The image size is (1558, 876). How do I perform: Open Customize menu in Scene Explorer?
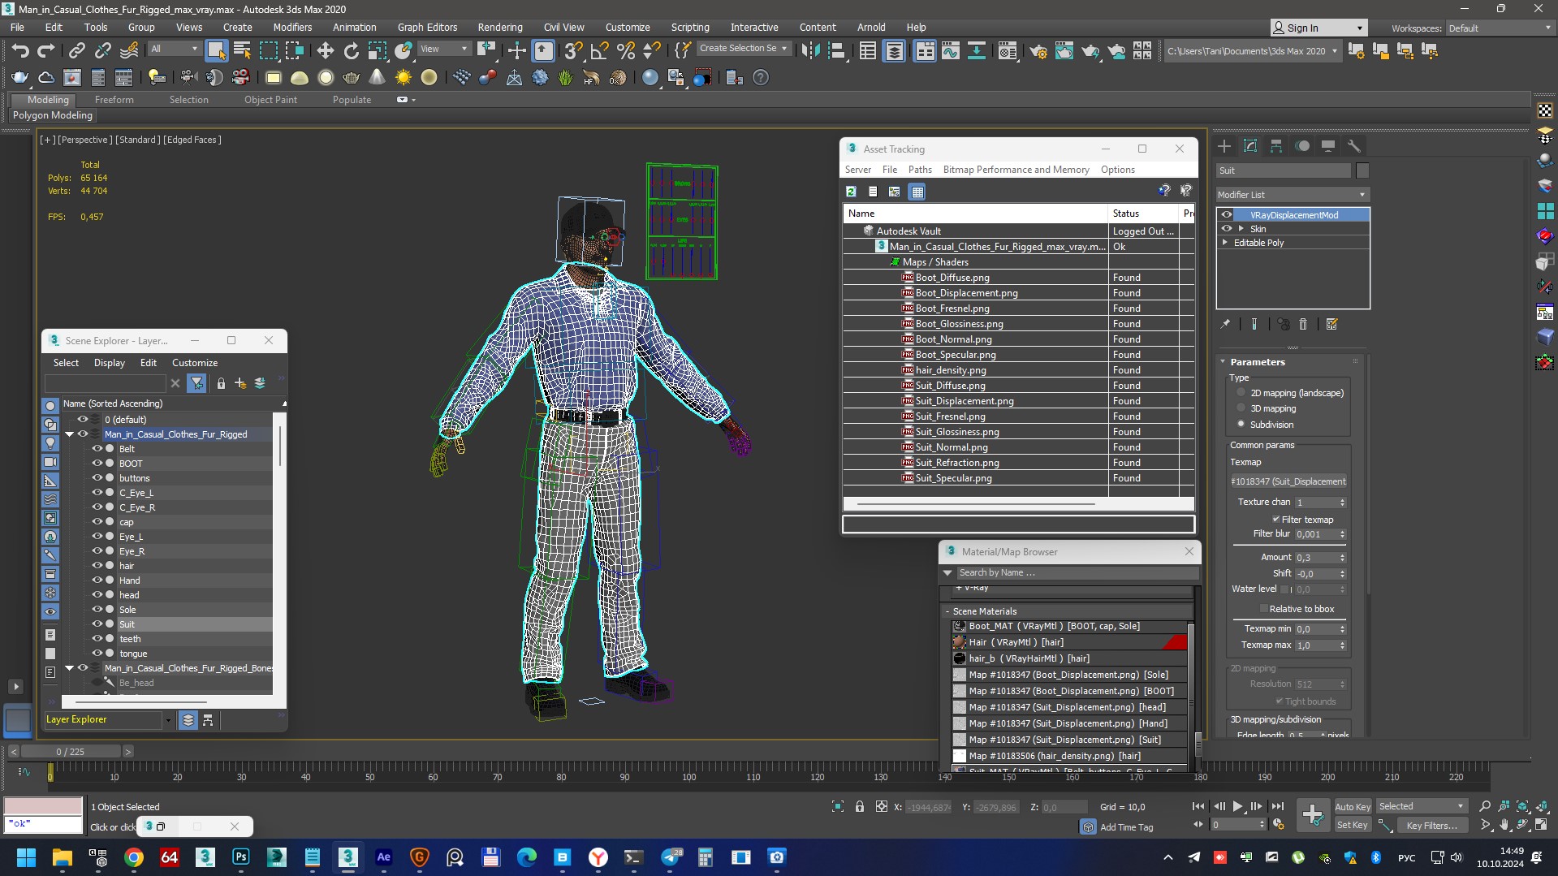(195, 363)
